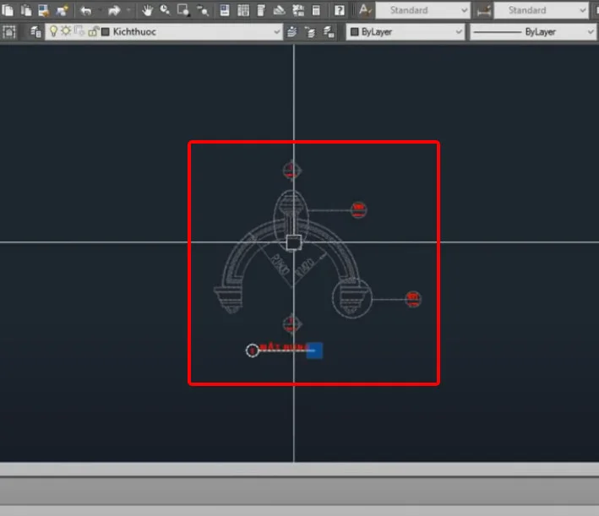The image size is (599, 516).
Task: Expand the ByLayer color control dropdown
Action: point(459,32)
